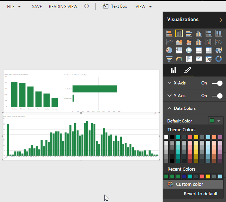Click the Individual bar in chart
226x202 pixels.
(x=95, y=89)
